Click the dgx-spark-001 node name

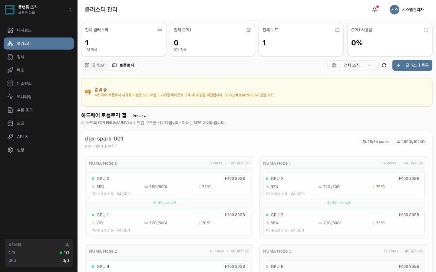(104, 139)
